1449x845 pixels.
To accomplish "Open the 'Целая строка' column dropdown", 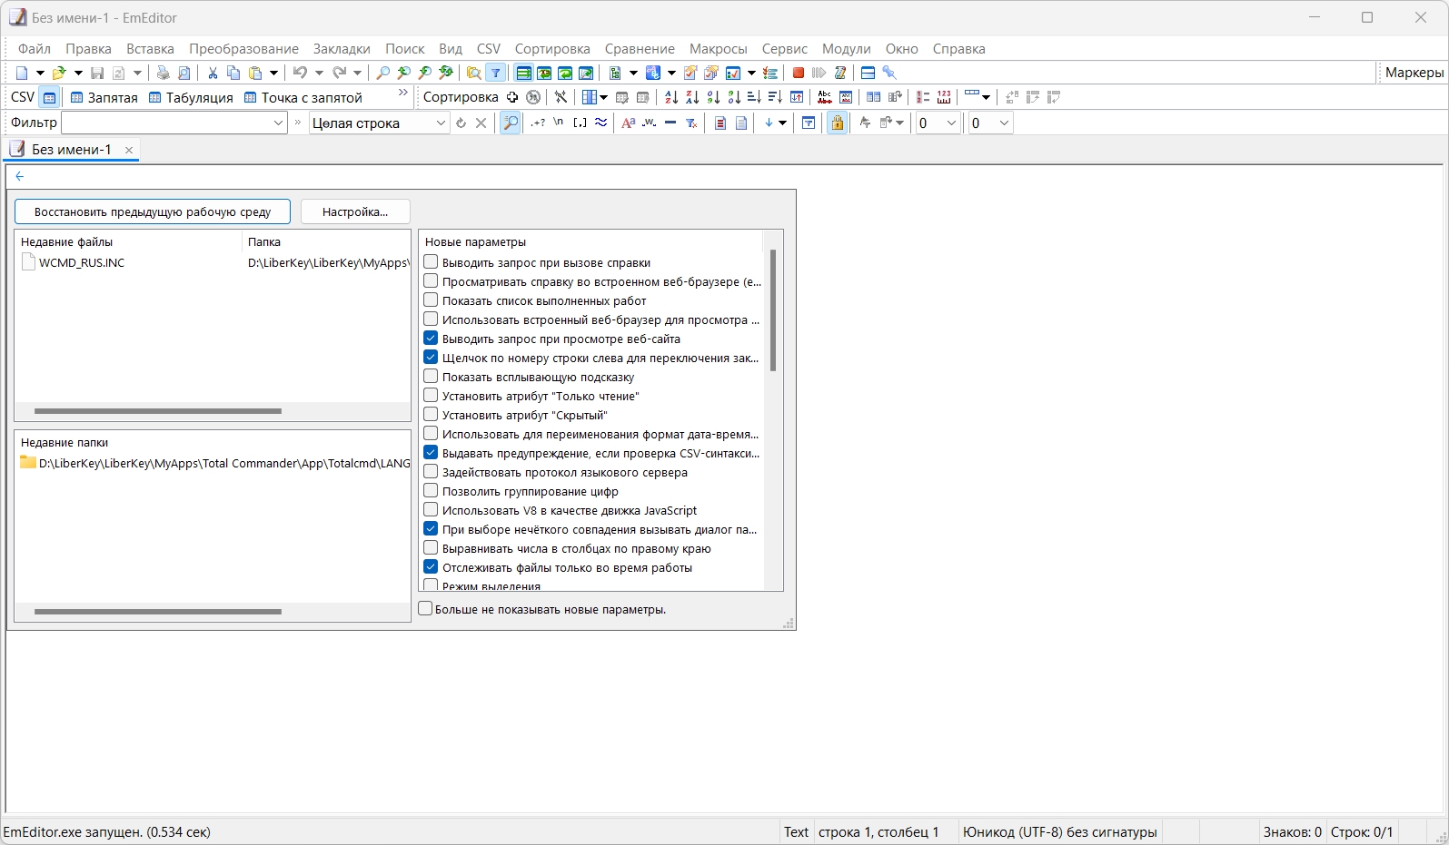I will tap(441, 123).
